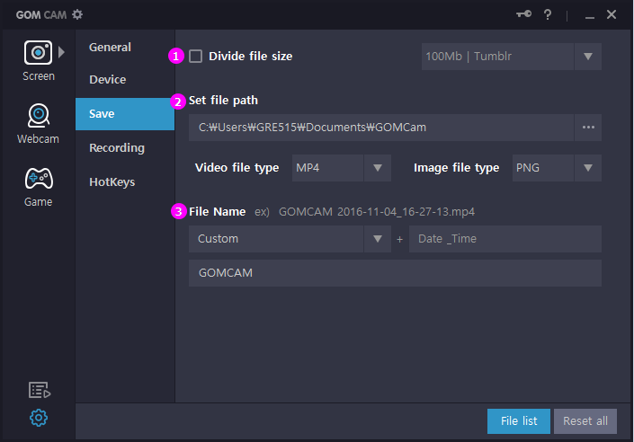
Task: Open the recorded file list icon in sidebar
Action: (40, 390)
